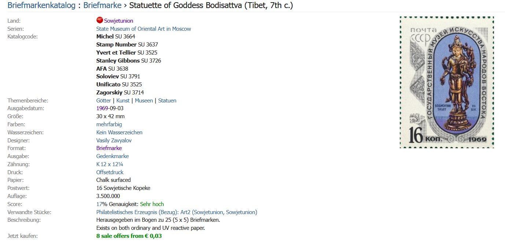
Task: Click the Briefmarke format link
Action: coord(109,148)
